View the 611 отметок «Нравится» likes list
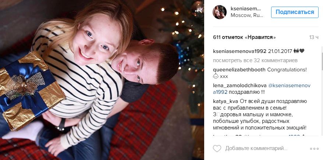The height and width of the screenshot is (160, 323). pos(244,38)
